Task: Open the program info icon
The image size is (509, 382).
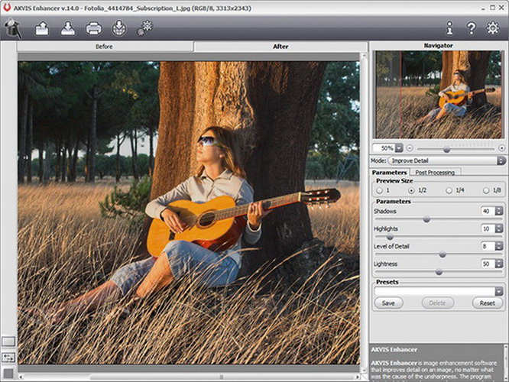Action: 449,29
